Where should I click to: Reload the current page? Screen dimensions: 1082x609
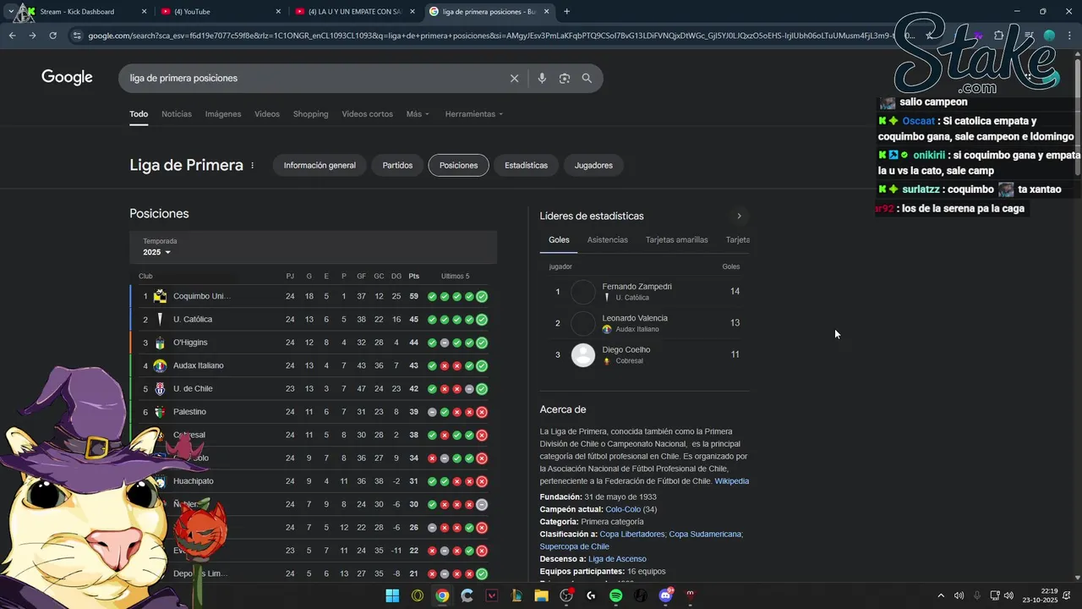(x=52, y=36)
